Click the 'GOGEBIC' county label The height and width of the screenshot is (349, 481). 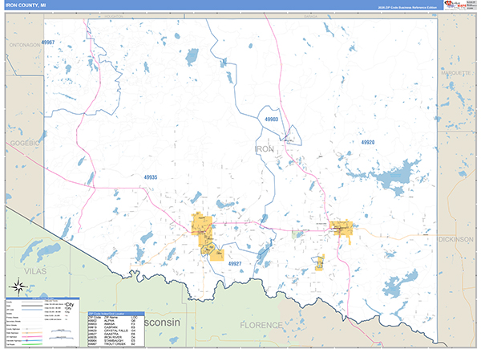tap(25, 143)
